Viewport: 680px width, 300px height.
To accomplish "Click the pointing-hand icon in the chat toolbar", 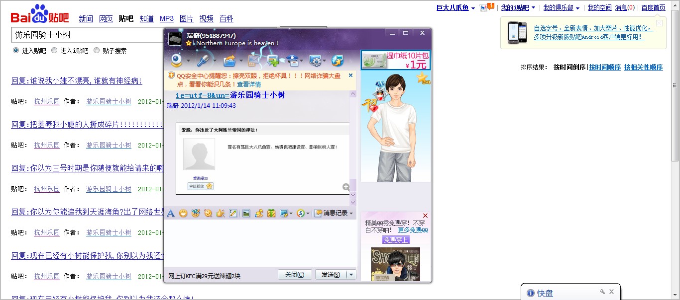I will [221, 213].
